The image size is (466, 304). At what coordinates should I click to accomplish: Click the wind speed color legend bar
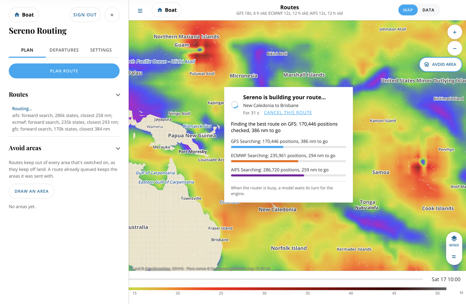click(x=288, y=289)
